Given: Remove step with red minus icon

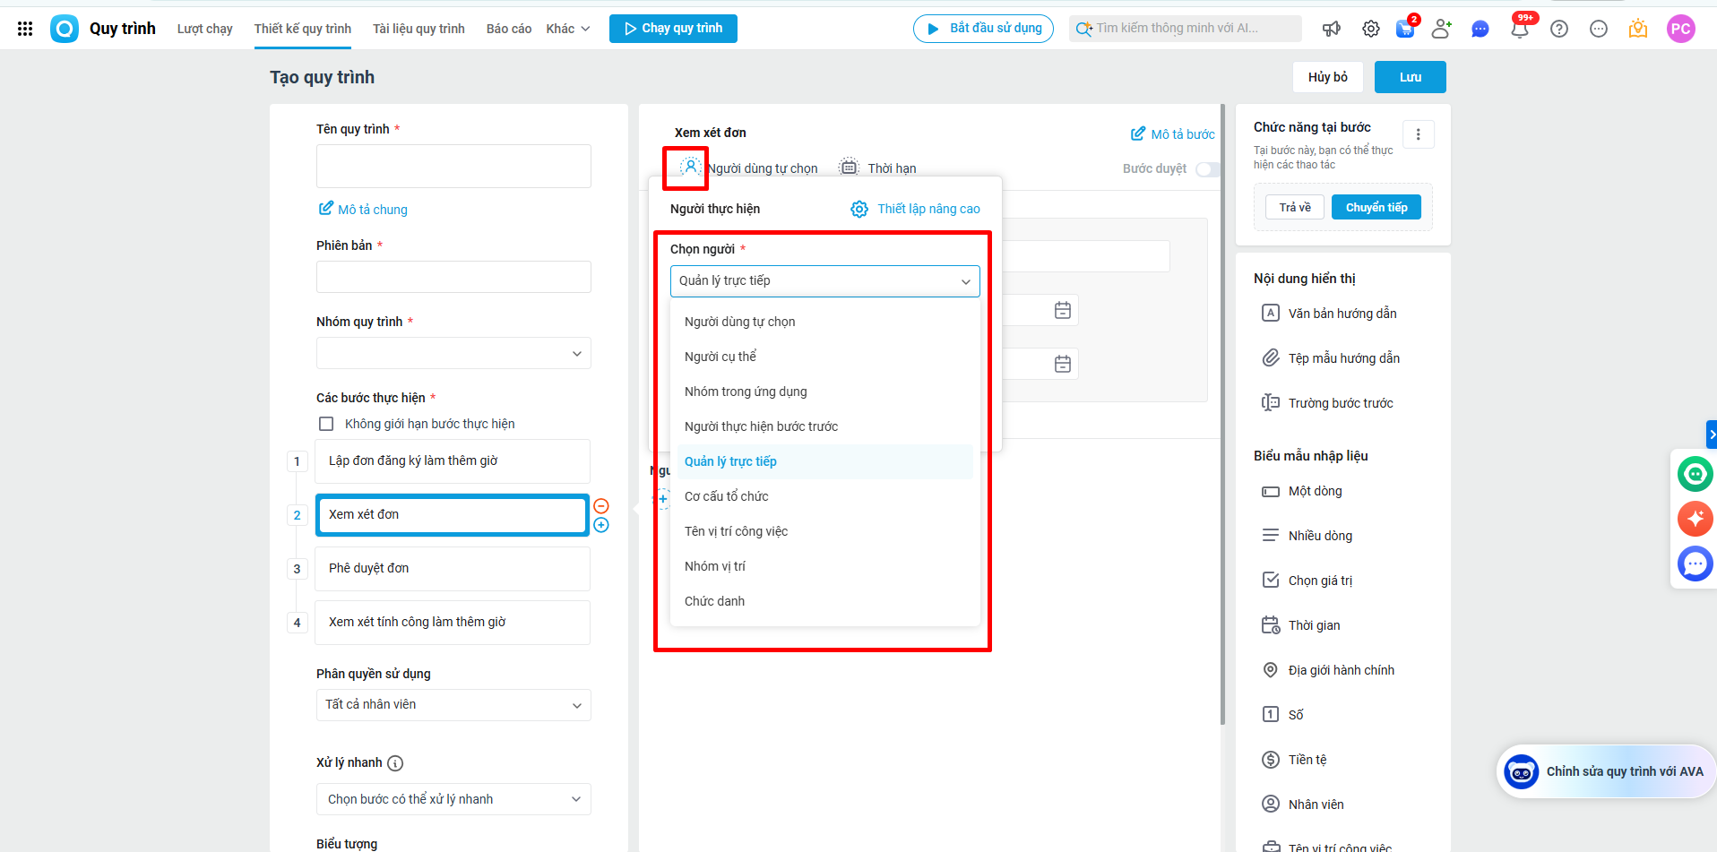Looking at the screenshot, I should (601, 506).
